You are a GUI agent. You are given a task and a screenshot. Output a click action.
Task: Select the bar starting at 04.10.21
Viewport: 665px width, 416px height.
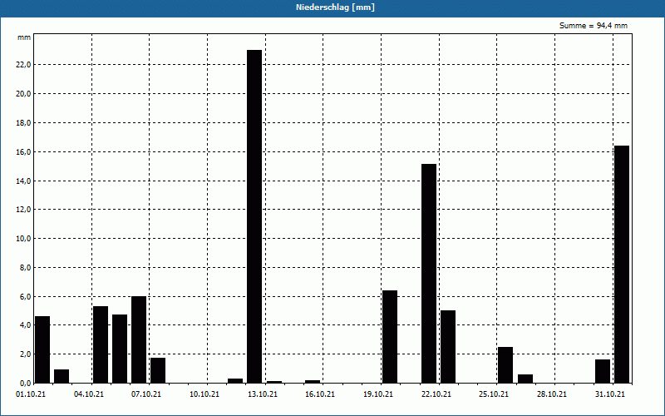click(x=101, y=344)
